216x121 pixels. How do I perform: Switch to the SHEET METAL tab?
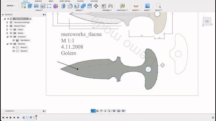tap(65, 1)
